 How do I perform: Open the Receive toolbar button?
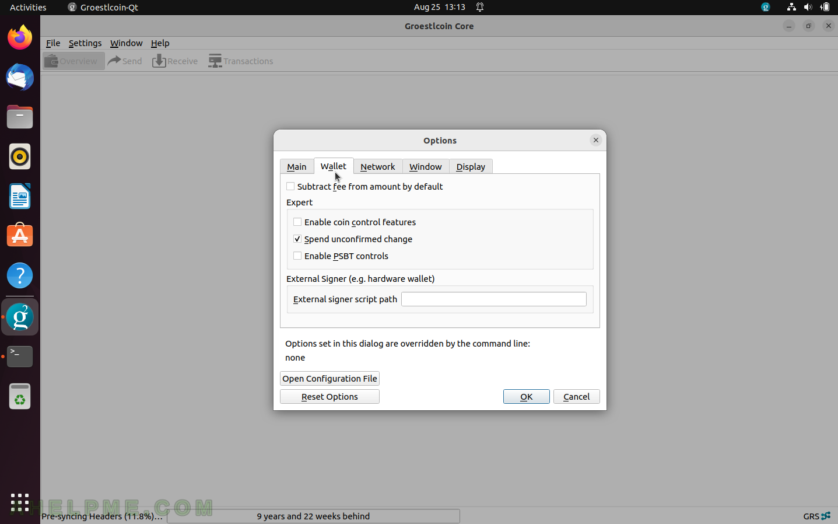[x=175, y=61]
